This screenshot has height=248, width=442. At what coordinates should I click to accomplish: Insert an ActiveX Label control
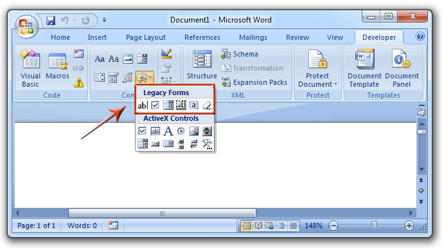click(168, 131)
